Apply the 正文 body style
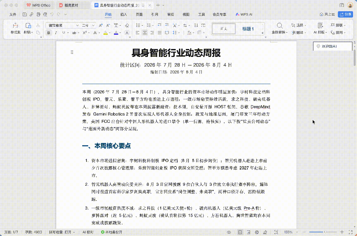This screenshot has height=236, width=357. click(224, 29)
